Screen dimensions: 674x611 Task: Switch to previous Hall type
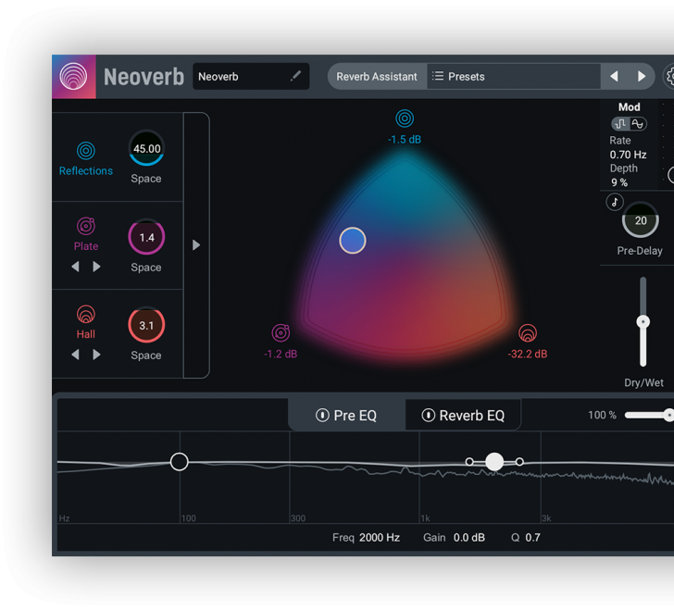coord(75,355)
